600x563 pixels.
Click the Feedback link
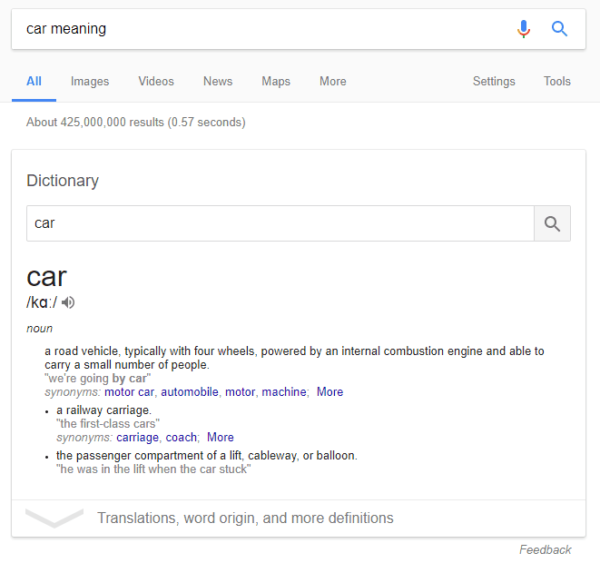click(545, 549)
